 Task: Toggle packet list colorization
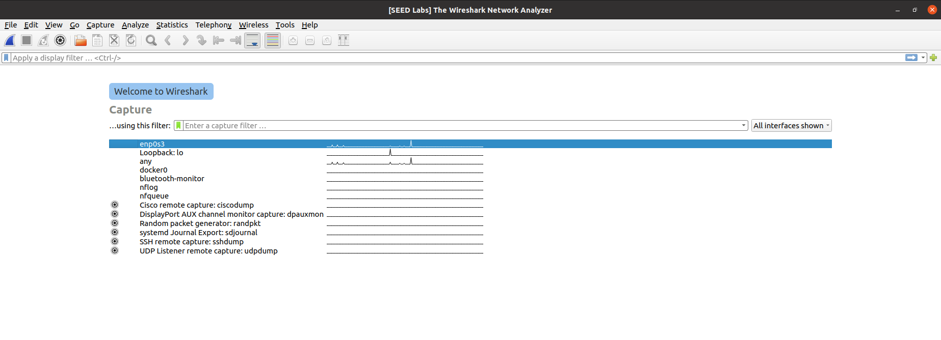273,40
